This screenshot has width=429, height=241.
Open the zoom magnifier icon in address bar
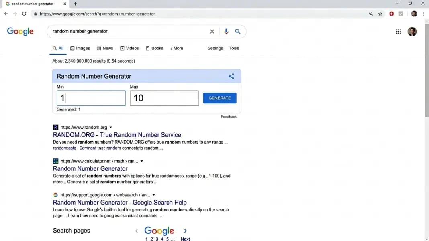click(x=371, y=14)
